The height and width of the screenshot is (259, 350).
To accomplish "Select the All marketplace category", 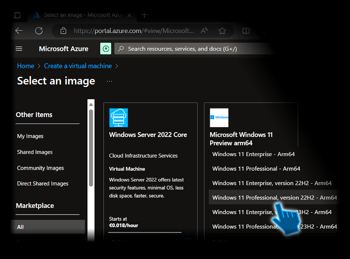I will [x=48, y=227].
